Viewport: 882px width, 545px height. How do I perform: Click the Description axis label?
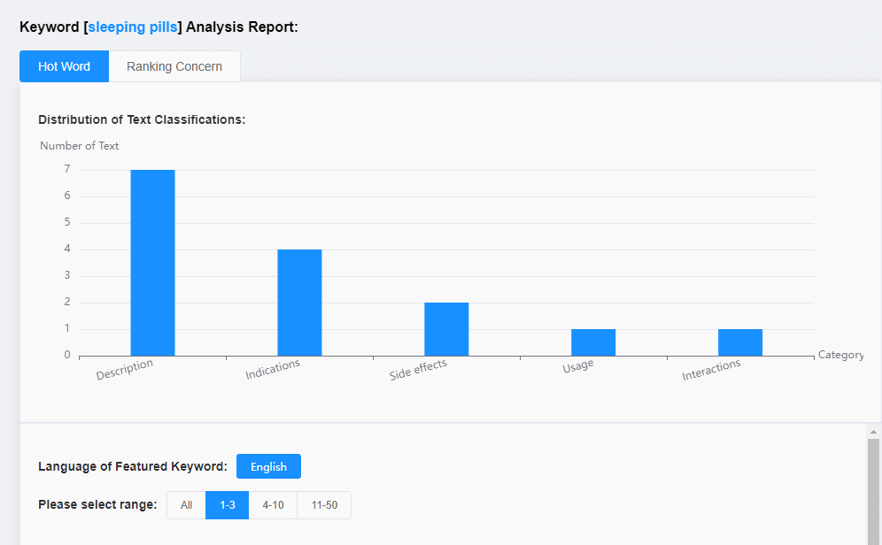(124, 369)
